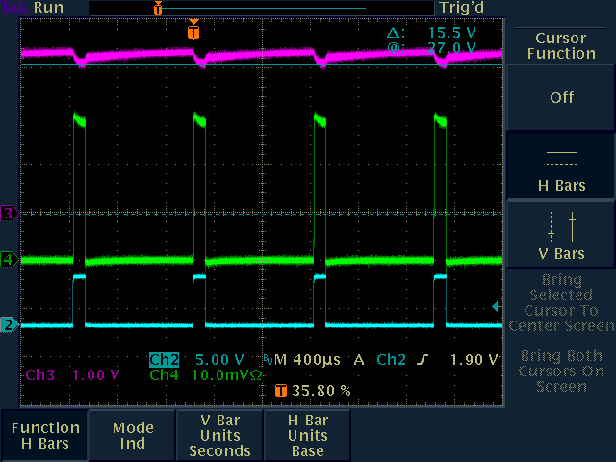The height and width of the screenshot is (462, 616).
Task: Open the Mode Ind bottom menu
Action: point(133,435)
